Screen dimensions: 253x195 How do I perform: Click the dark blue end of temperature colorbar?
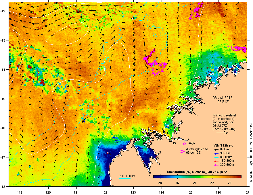155,177
